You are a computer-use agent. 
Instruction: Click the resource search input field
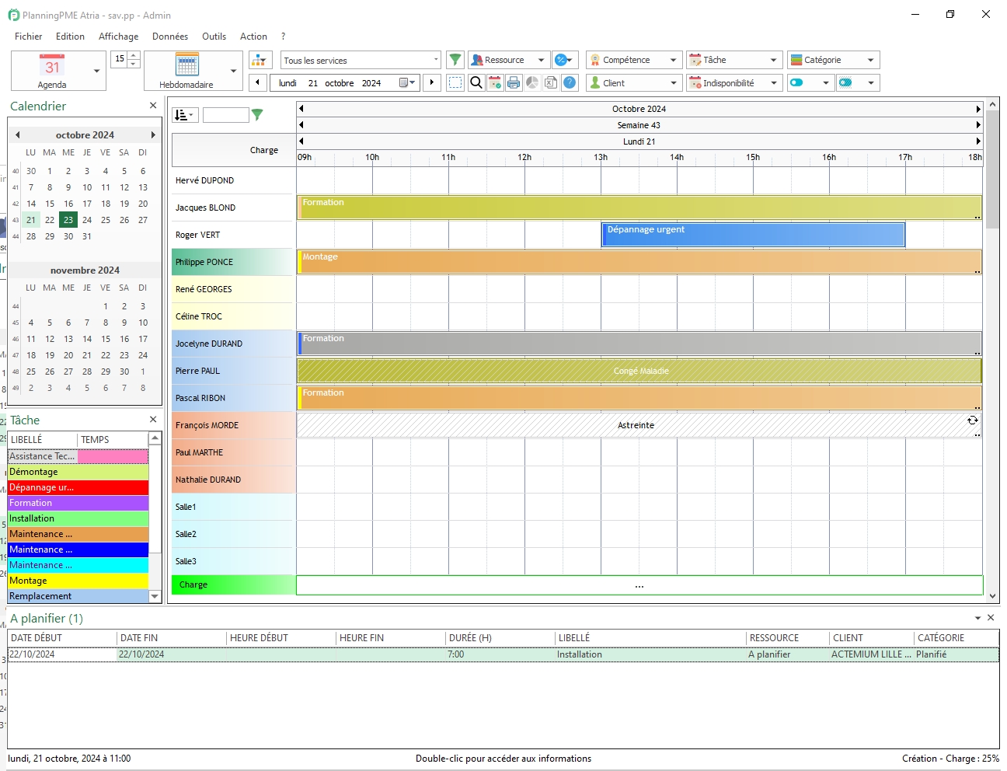point(225,115)
